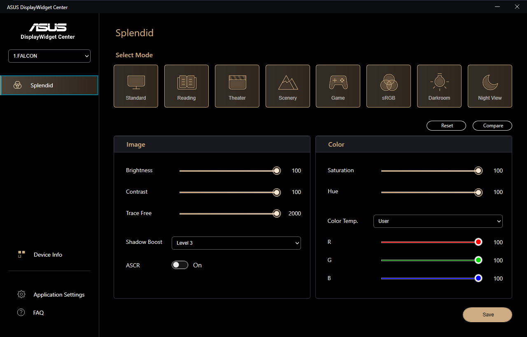Click the blue B slider handle

(x=478, y=278)
